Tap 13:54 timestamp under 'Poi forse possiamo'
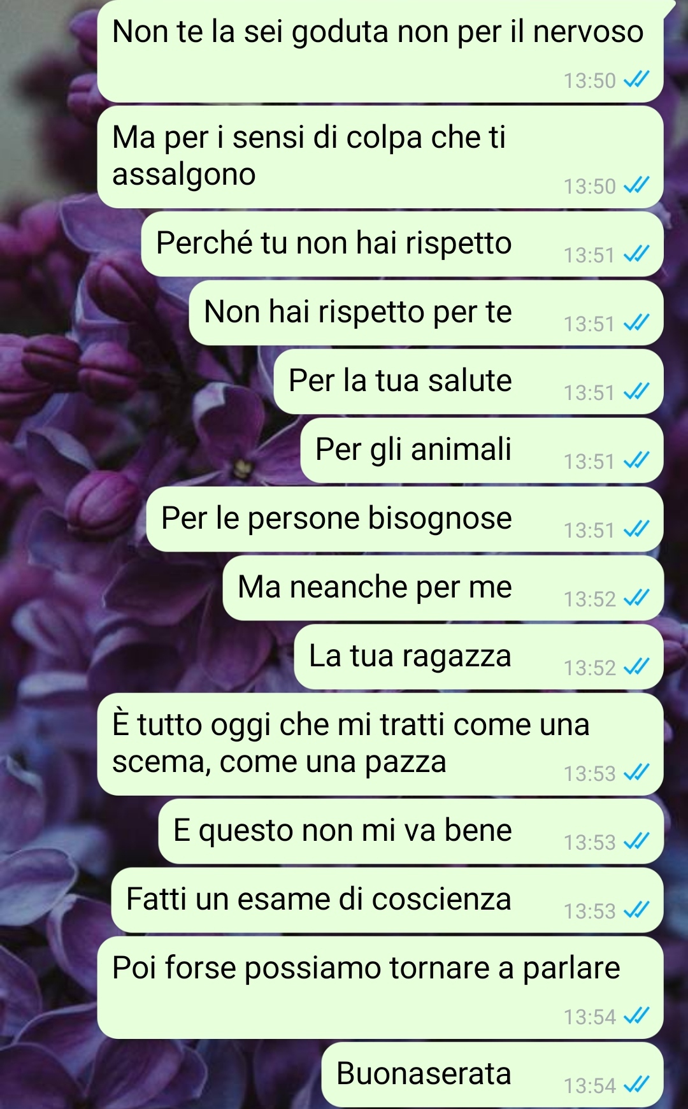 tap(590, 1017)
